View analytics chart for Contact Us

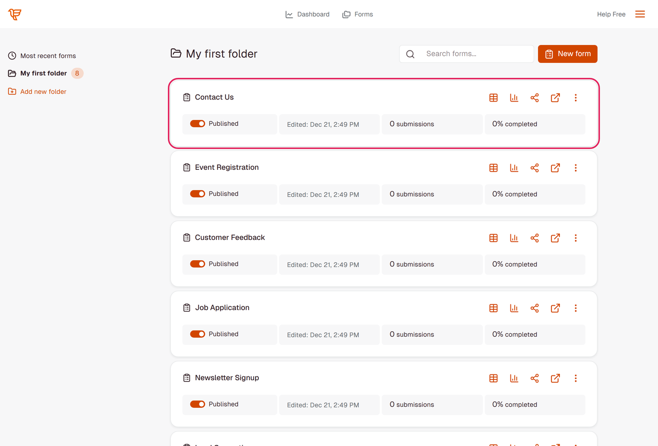click(514, 98)
